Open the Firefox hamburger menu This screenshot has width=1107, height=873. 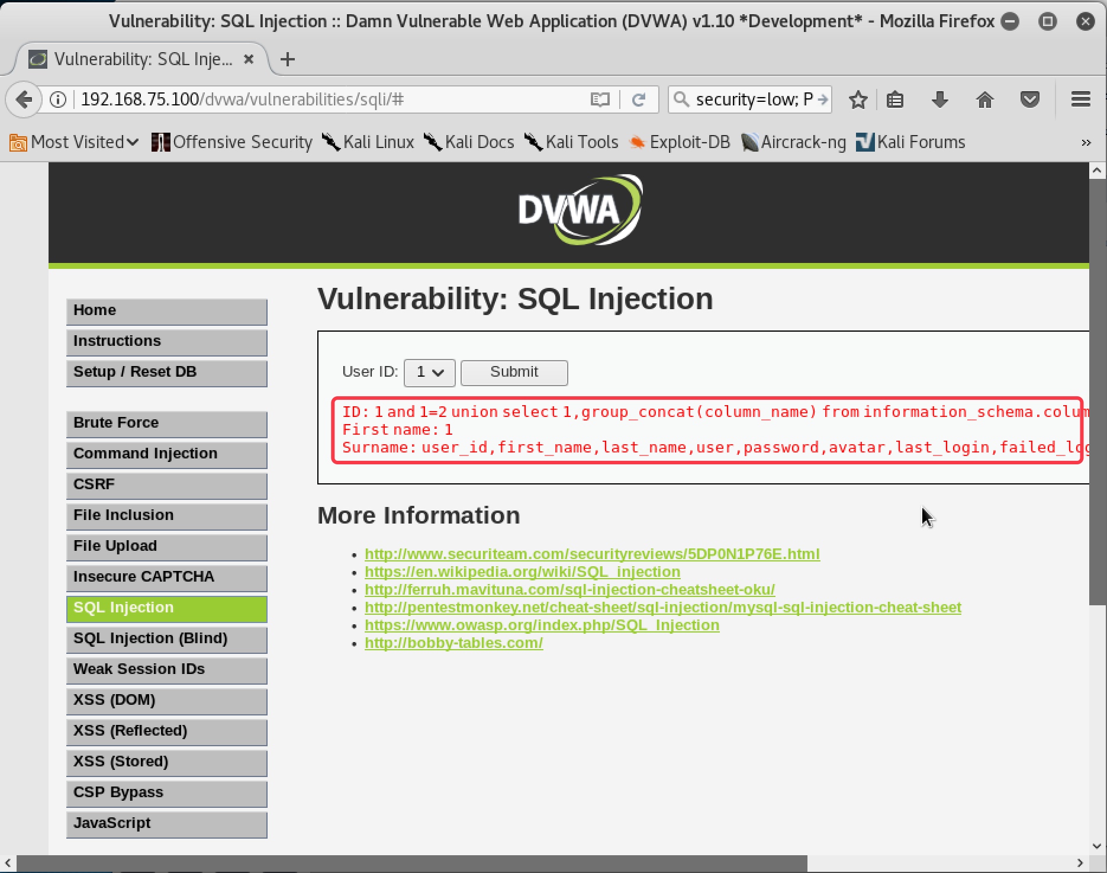[x=1080, y=100]
